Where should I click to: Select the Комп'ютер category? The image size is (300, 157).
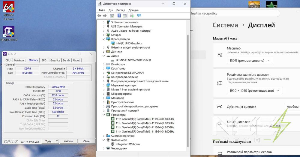[118, 69]
